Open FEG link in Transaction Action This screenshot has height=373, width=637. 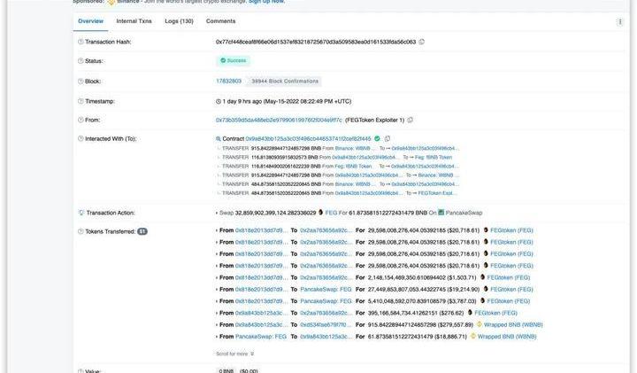click(x=331, y=213)
